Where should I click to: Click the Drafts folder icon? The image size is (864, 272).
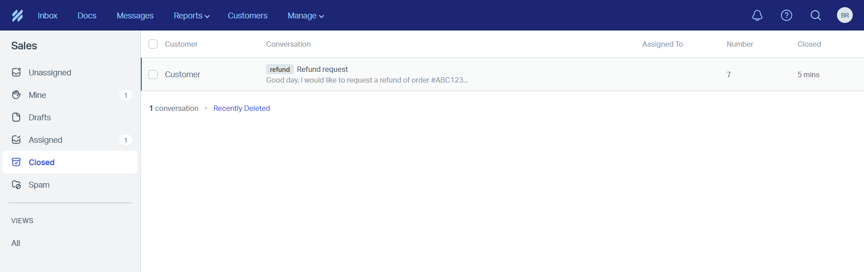pos(17,117)
